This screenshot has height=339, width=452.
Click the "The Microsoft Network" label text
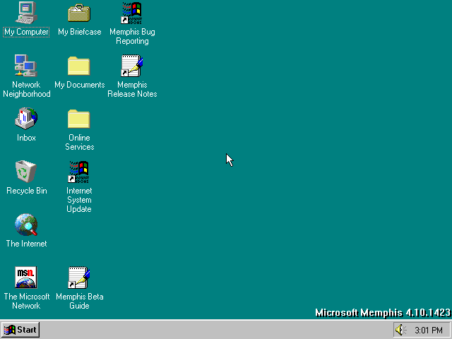27,301
